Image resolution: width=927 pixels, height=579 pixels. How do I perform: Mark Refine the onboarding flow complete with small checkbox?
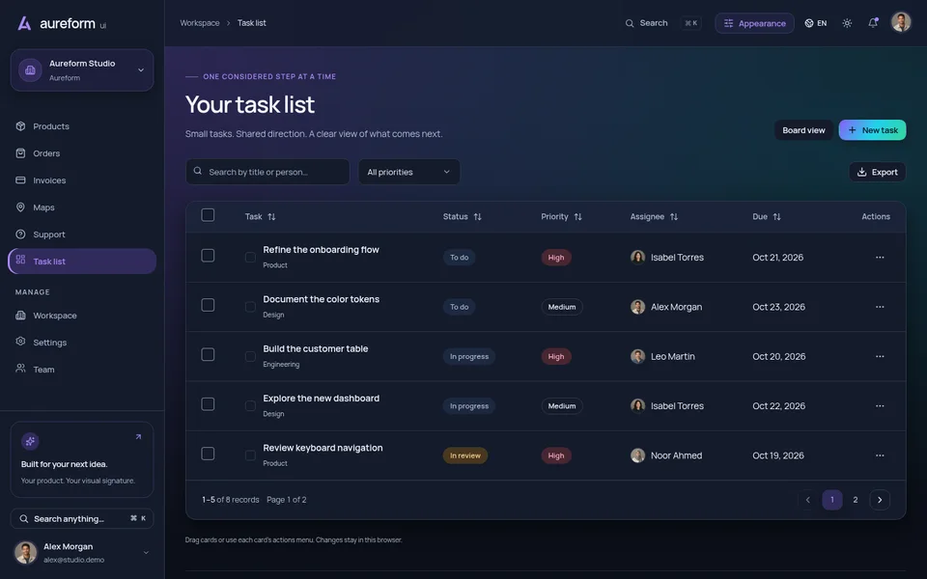[251, 258]
